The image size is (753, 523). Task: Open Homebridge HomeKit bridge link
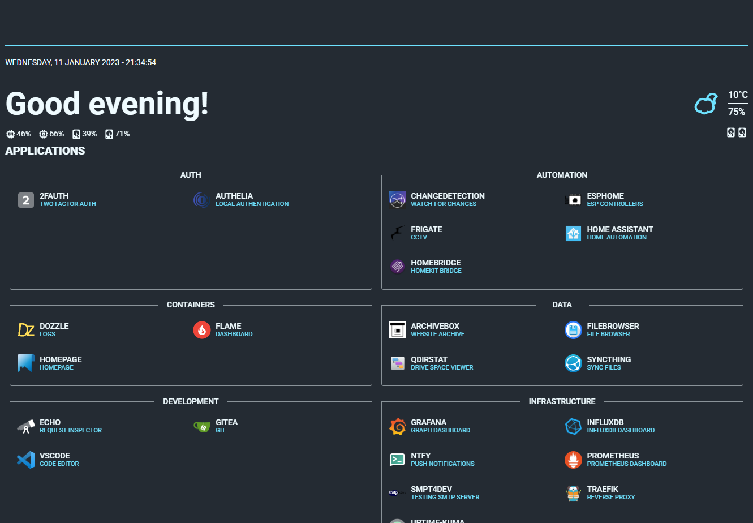point(436,267)
